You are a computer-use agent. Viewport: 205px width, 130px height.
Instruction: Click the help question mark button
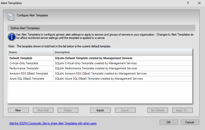coord(188,3)
